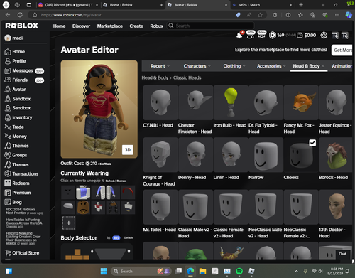This screenshot has height=278, width=355.
Task: Switch to the Discord browser tab
Action: [68, 5]
